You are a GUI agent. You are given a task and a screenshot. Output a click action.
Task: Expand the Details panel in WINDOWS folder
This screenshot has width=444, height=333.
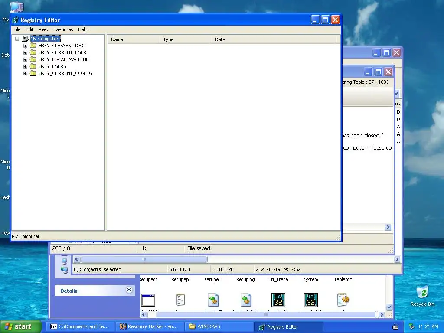pos(129,290)
